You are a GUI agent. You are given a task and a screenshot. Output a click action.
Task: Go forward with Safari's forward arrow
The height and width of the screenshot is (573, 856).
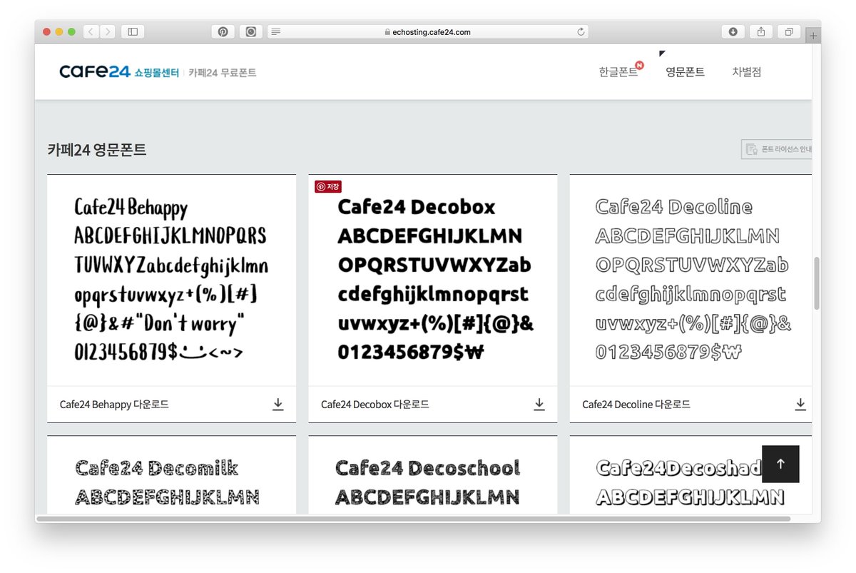[x=108, y=31]
